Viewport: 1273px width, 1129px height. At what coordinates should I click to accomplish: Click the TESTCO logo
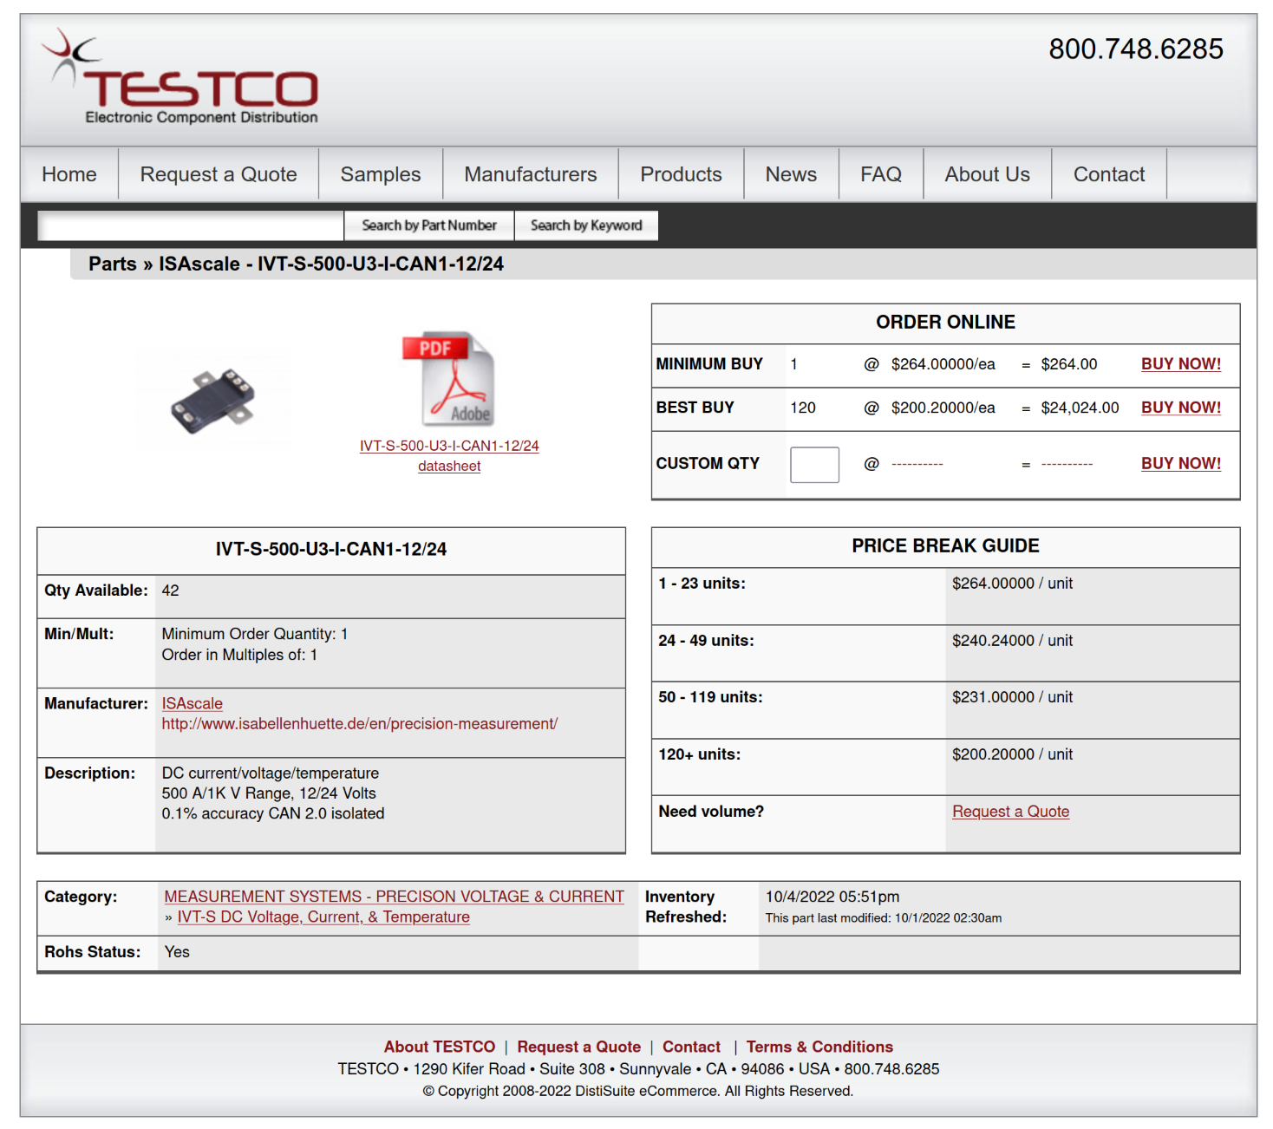[x=181, y=78]
